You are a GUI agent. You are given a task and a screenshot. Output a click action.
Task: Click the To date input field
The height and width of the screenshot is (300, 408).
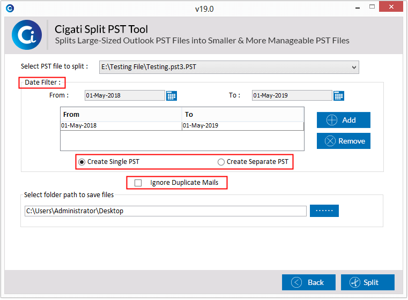292,95
